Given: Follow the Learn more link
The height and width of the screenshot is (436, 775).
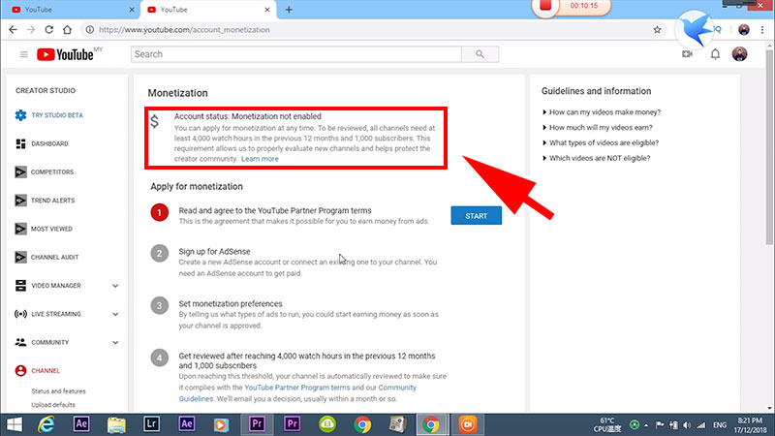Looking at the screenshot, I should click(260, 159).
